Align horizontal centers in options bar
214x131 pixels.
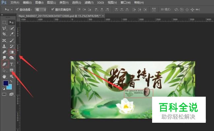(102, 10)
